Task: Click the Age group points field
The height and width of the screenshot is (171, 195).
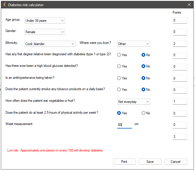Action: (180, 20)
